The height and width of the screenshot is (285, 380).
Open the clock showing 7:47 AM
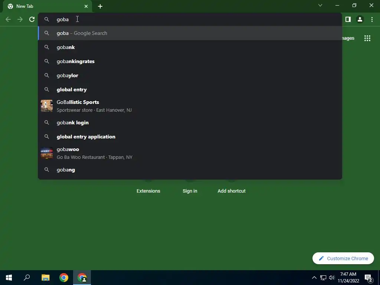348,278
